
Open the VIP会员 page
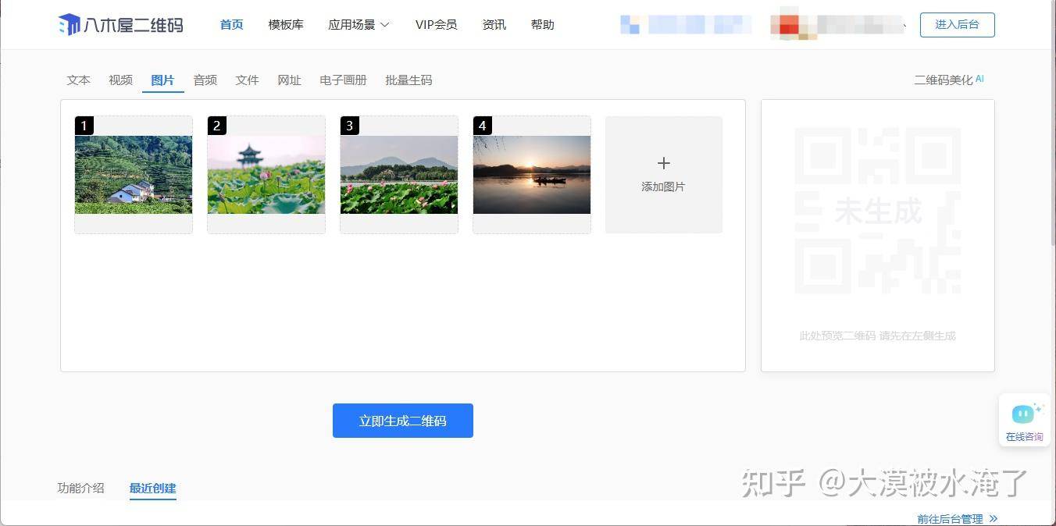(436, 25)
